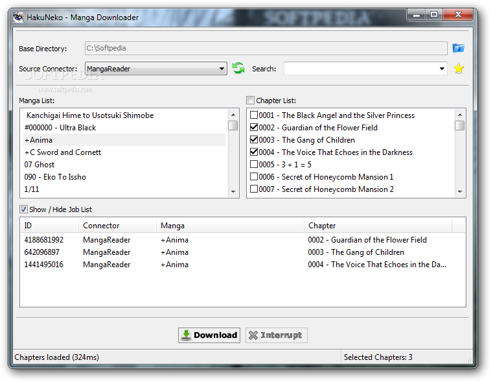Check chapter 0001 The Black Angel checkbox

point(254,115)
